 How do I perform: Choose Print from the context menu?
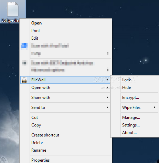65,31
